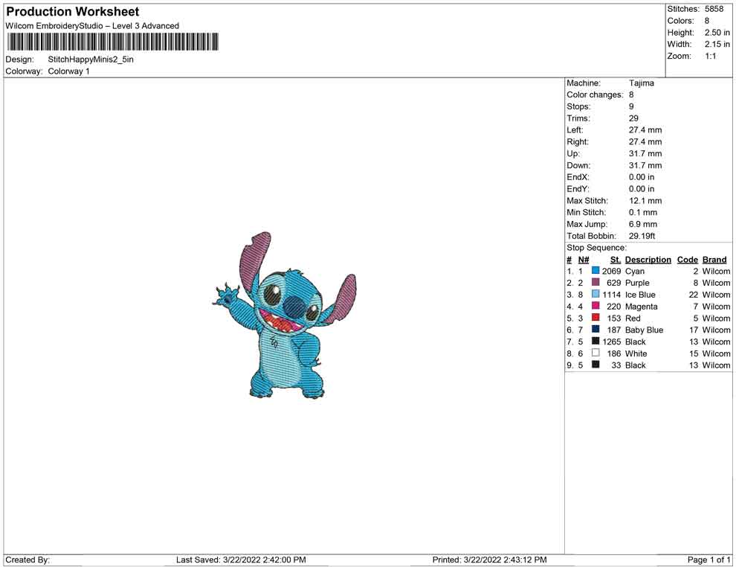Click the 'Brand' column header
This screenshot has height=567, width=736.
(714, 260)
